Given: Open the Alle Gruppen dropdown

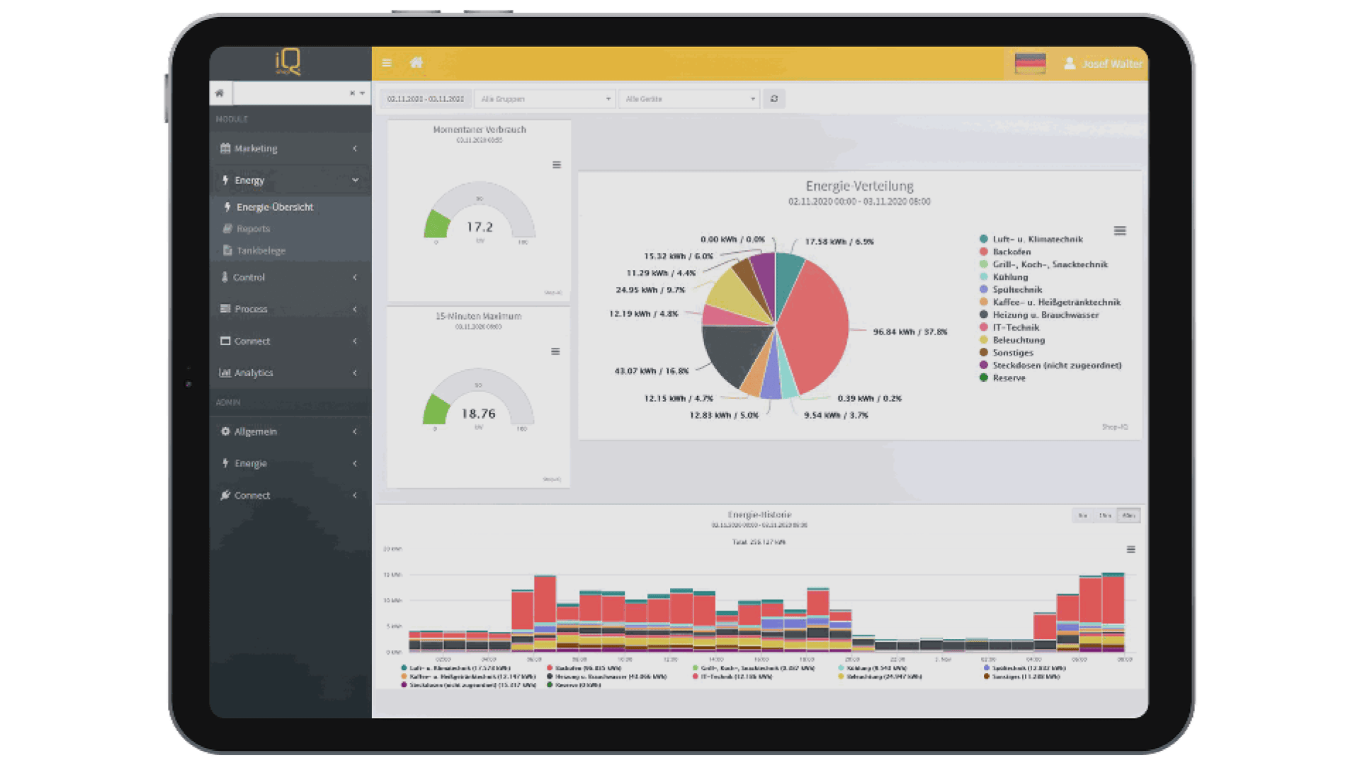Looking at the screenshot, I should [x=544, y=98].
